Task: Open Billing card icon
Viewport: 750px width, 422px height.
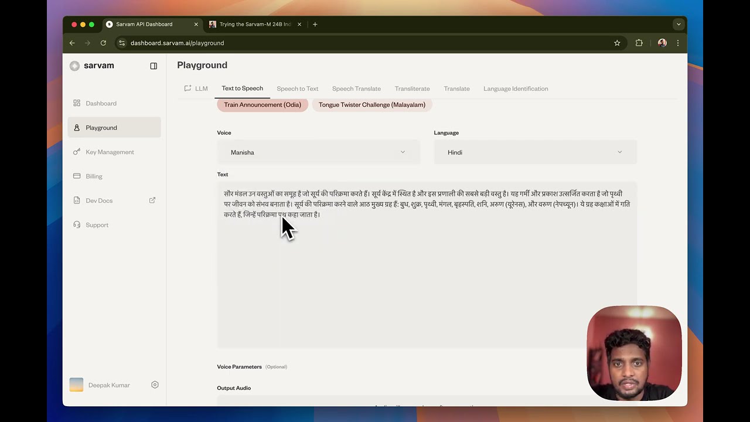Action: coord(77,176)
